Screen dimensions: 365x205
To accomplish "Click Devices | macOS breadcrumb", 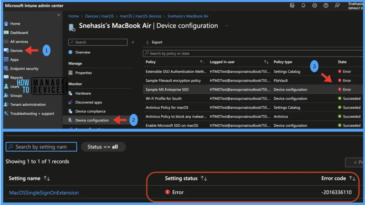I will click(99, 16).
